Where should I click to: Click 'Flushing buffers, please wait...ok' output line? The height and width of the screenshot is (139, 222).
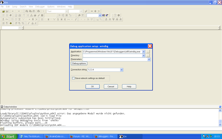point(24,123)
